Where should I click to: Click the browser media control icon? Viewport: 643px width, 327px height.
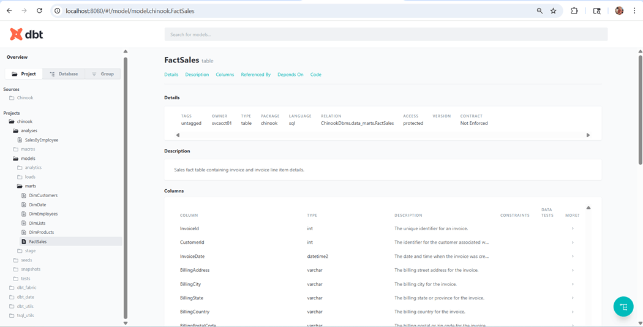coord(597,11)
